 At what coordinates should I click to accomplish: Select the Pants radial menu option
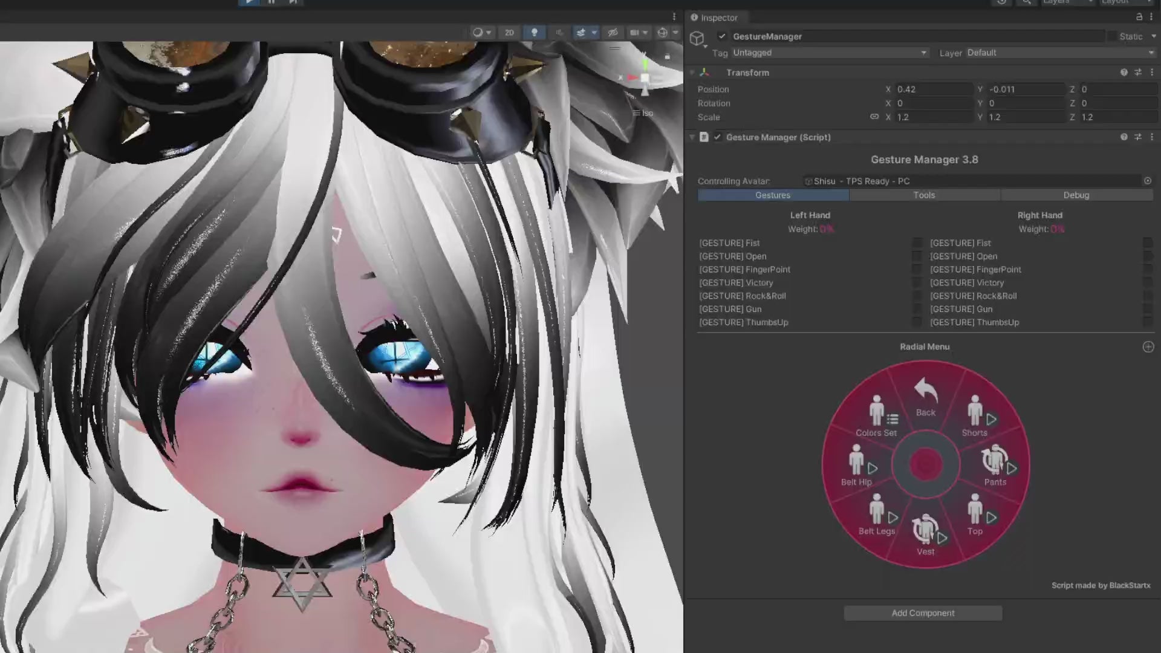pos(995,466)
